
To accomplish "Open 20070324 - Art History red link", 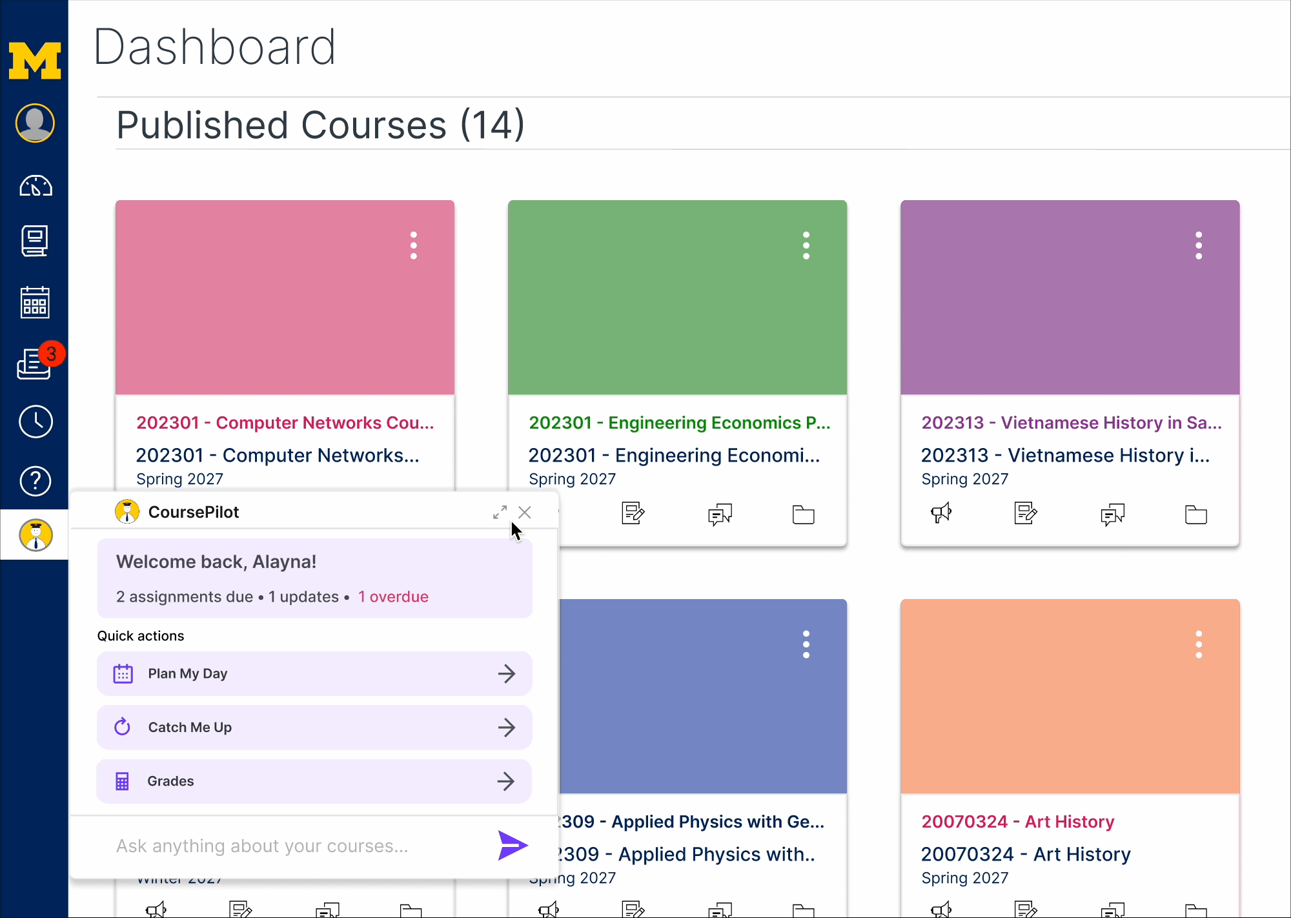I will tap(1018, 822).
